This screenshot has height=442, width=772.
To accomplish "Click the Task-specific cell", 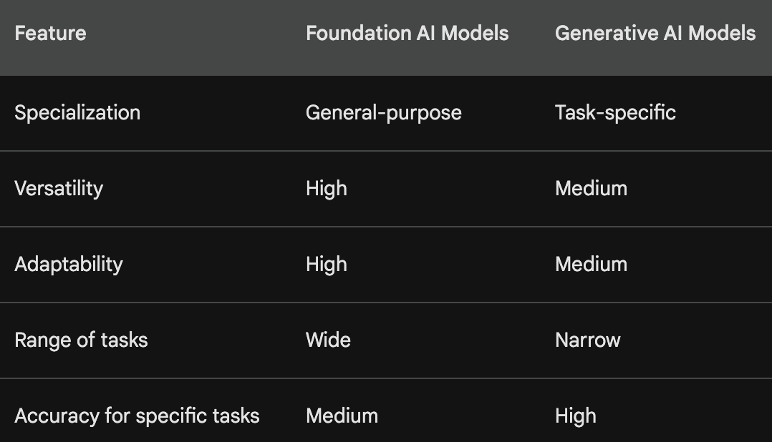I will (x=615, y=113).
